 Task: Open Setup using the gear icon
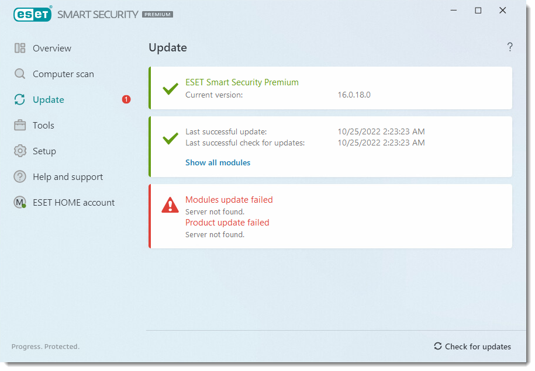19,151
